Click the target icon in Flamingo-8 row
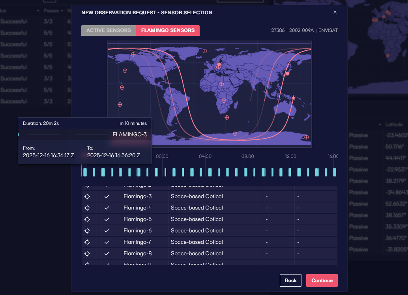The width and height of the screenshot is (408, 295). 87,254
